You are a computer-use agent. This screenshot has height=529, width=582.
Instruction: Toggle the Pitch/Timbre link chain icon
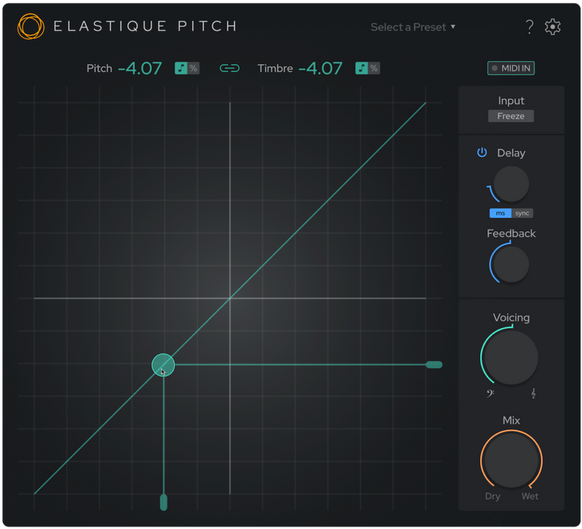(x=229, y=68)
